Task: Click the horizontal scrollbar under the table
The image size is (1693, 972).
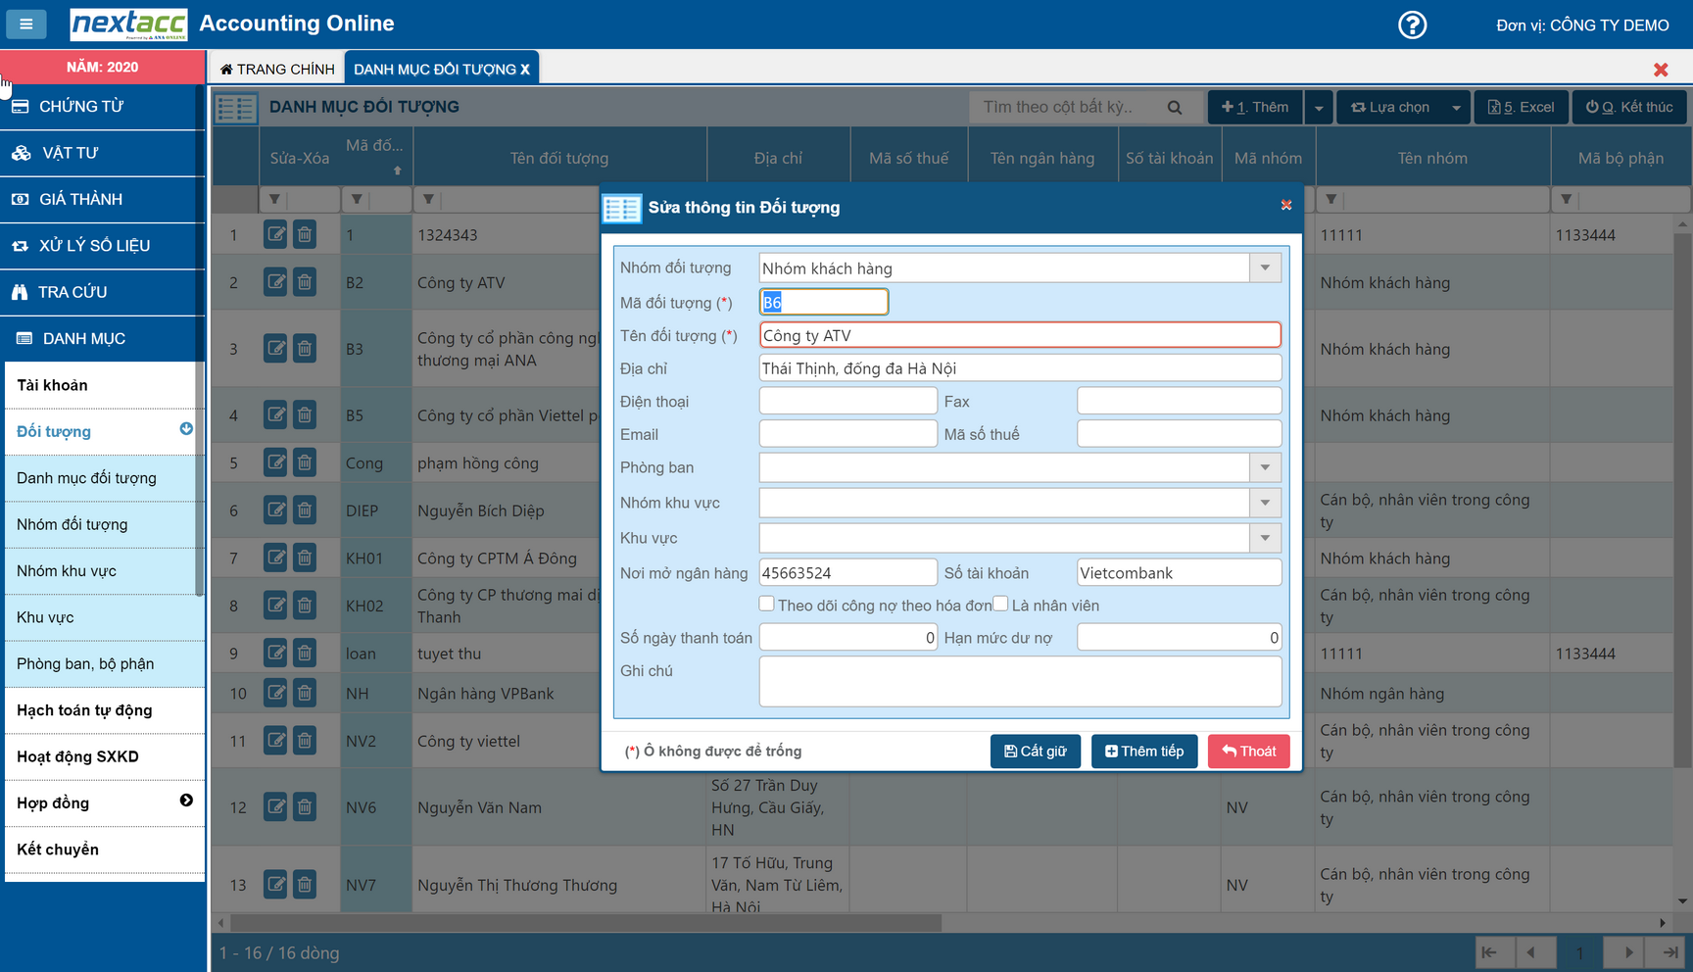Action: pyautogui.click(x=586, y=923)
